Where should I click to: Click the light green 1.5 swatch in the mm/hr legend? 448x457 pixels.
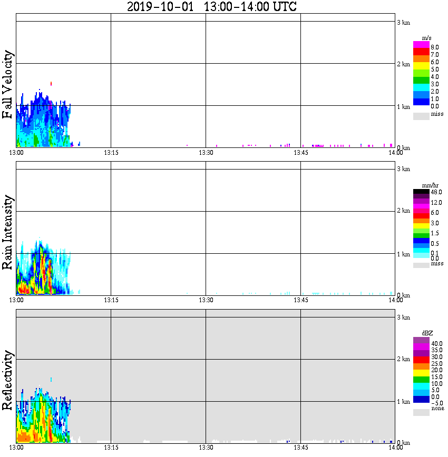point(421,231)
